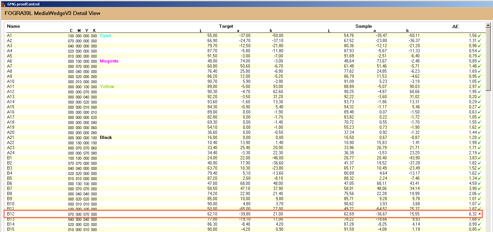Select the patch name B6

coord(9,183)
